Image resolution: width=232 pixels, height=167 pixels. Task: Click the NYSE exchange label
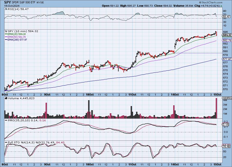[x=40, y=3]
